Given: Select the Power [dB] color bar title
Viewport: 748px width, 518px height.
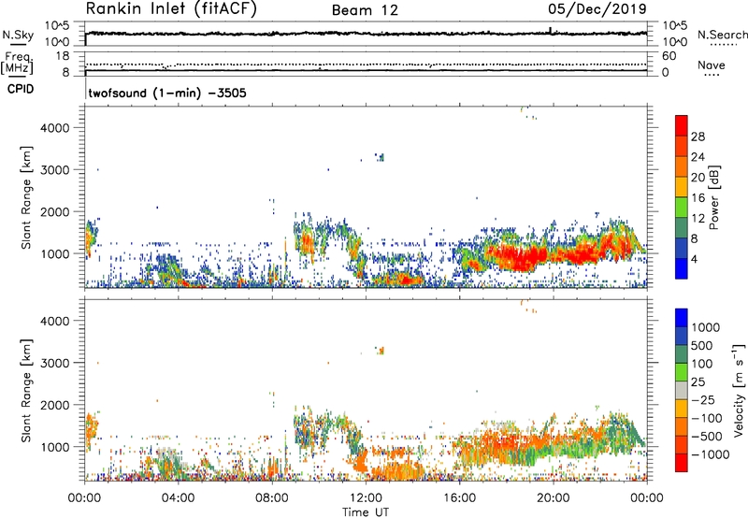Looking at the screenshot, I should 714,197.
